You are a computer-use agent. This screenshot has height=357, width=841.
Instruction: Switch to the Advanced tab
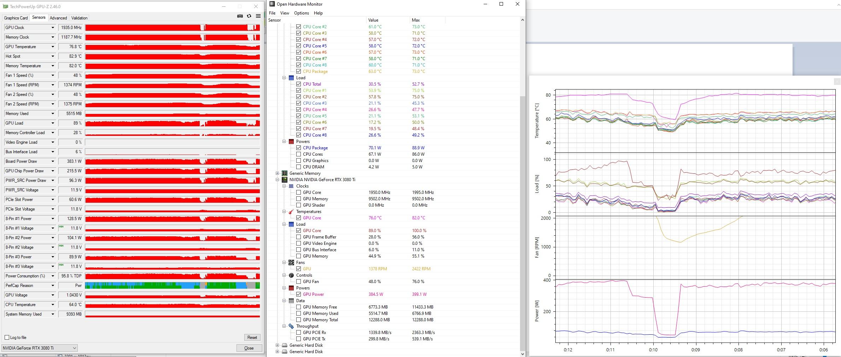coord(58,18)
